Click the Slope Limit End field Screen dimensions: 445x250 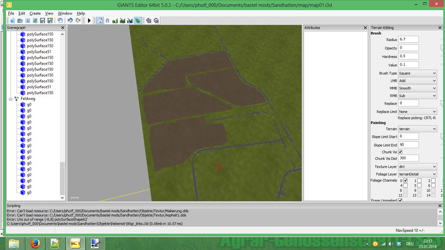(408, 145)
